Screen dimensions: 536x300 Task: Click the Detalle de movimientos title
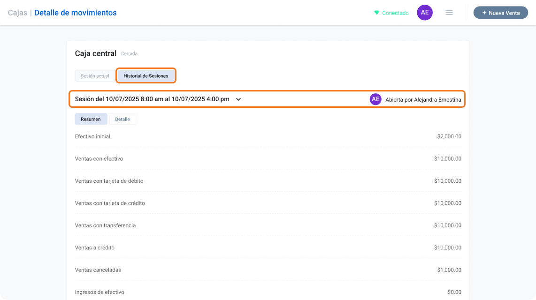[x=75, y=13]
